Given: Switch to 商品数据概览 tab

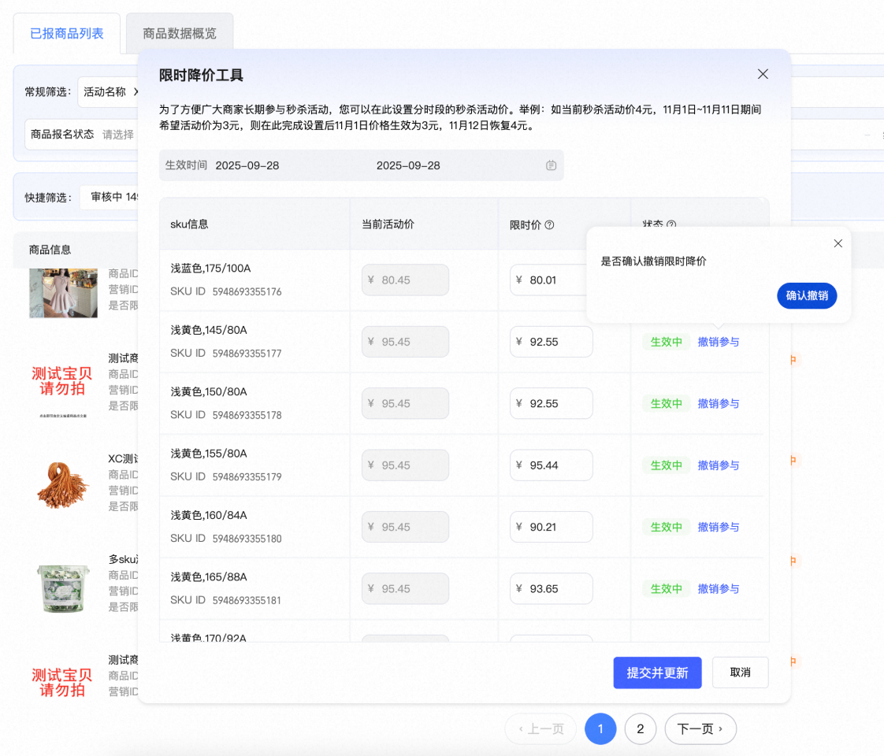Looking at the screenshot, I should pyautogui.click(x=180, y=34).
